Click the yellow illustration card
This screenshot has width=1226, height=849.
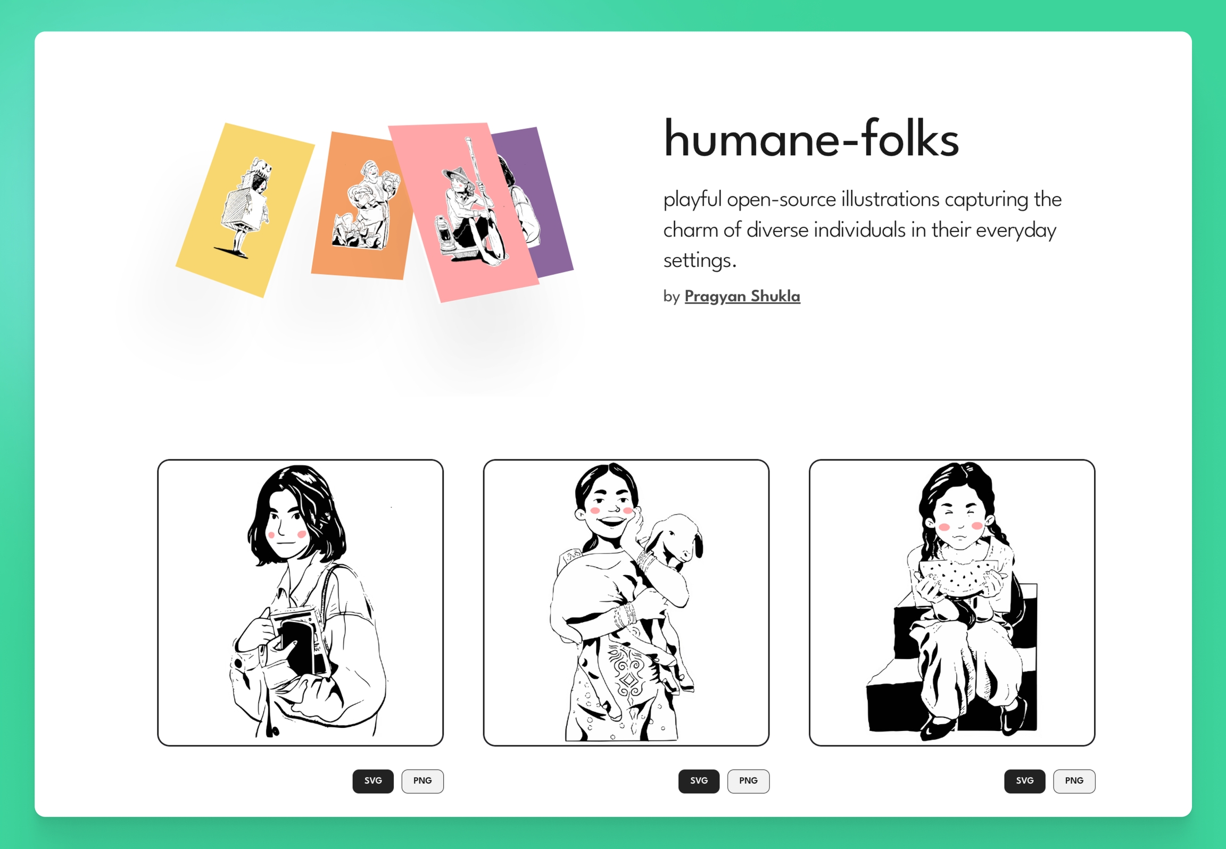(245, 210)
